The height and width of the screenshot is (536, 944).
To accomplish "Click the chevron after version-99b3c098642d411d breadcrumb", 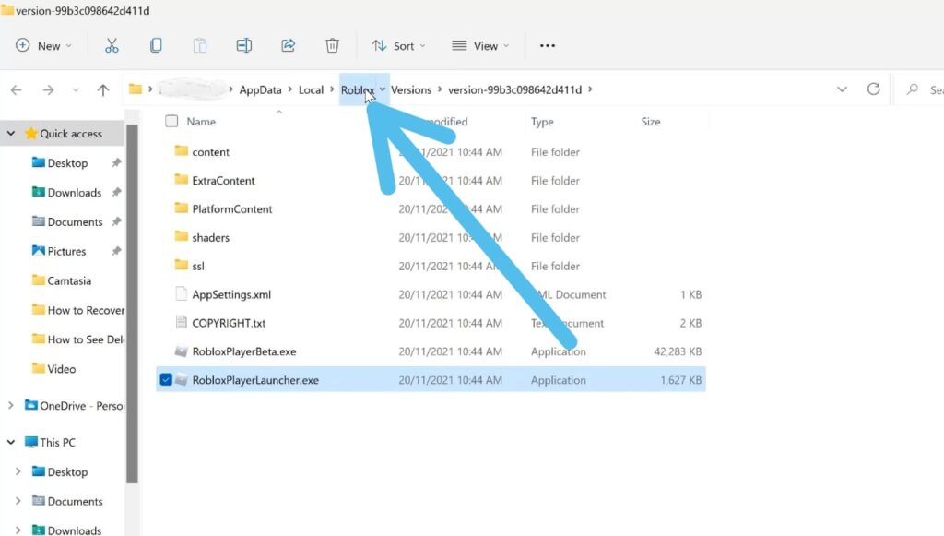I will (591, 89).
